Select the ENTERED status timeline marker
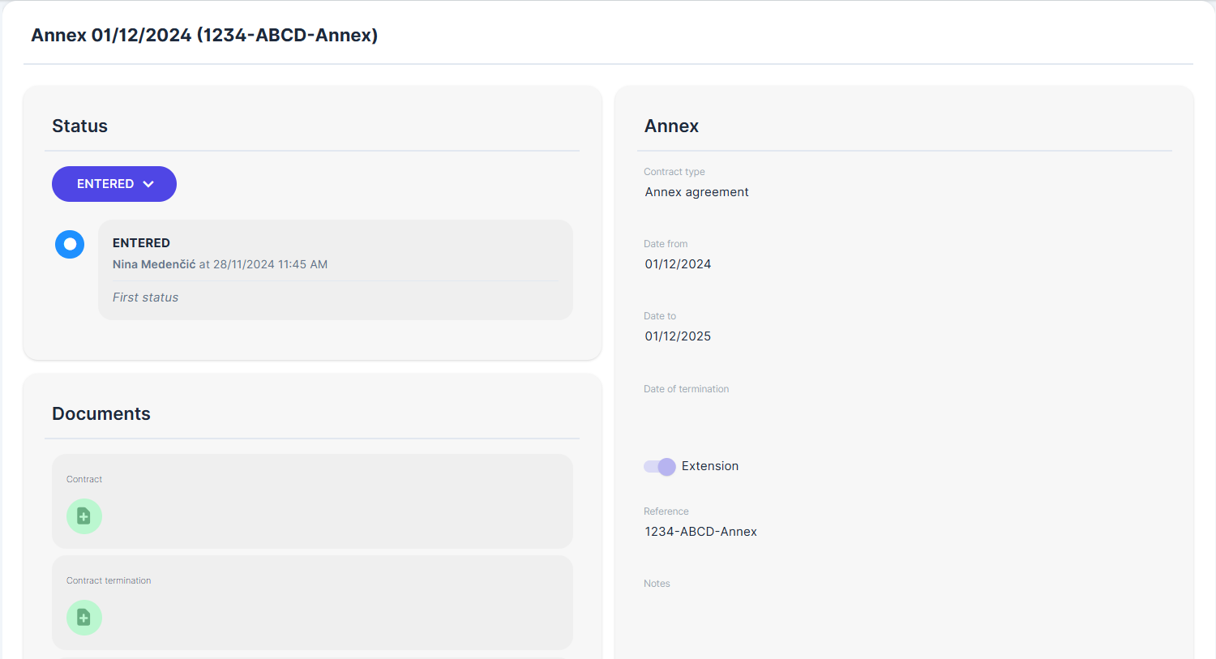This screenshot has height=659, width=1216. point(70,244)
